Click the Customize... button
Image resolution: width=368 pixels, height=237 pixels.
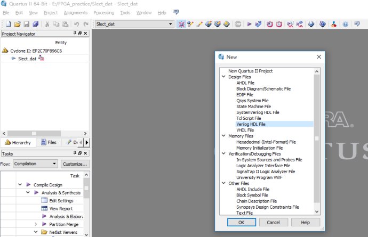75,164
